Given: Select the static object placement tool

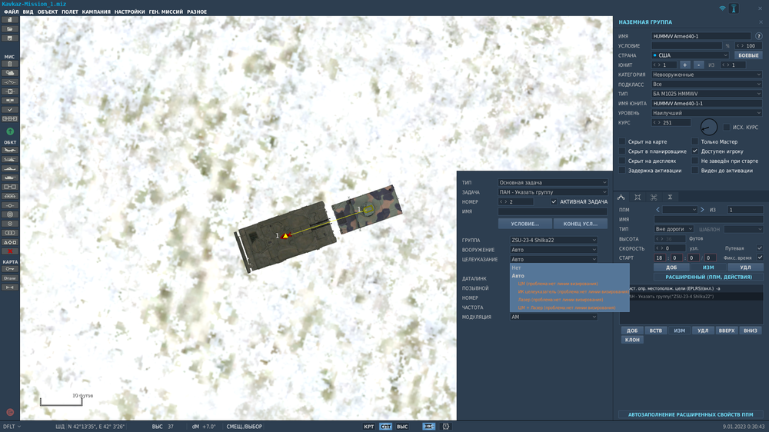Looking at the screenshot, I should point(10,187).
